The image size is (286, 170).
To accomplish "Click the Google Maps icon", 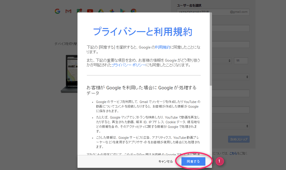I will click(79, 11).
